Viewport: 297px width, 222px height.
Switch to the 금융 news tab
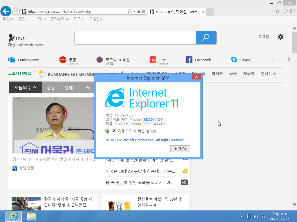click(51, 88)
